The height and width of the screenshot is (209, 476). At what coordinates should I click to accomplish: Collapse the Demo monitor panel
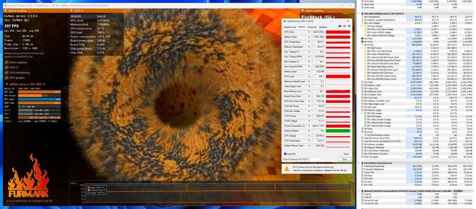click(5, 11)
